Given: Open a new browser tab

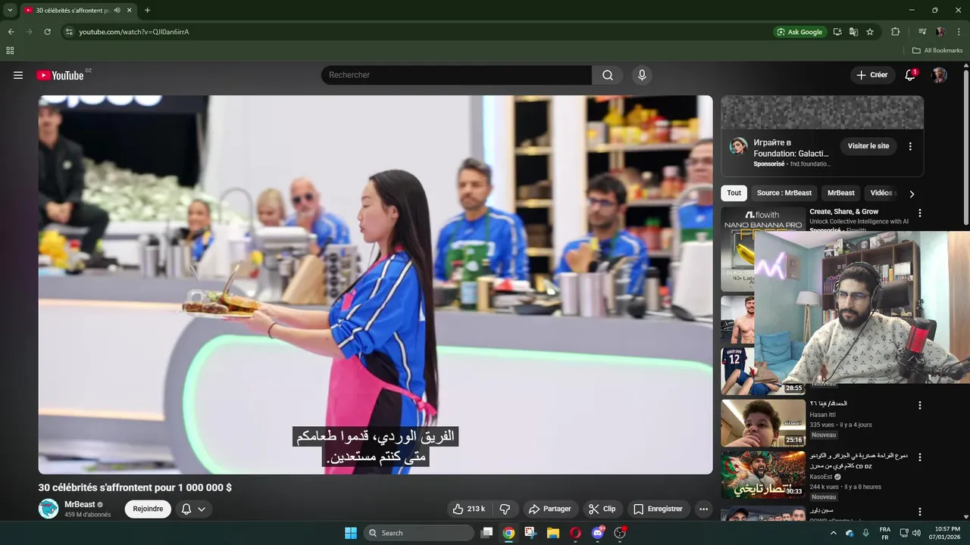Looking at the screenshot, I should (147, 11).
